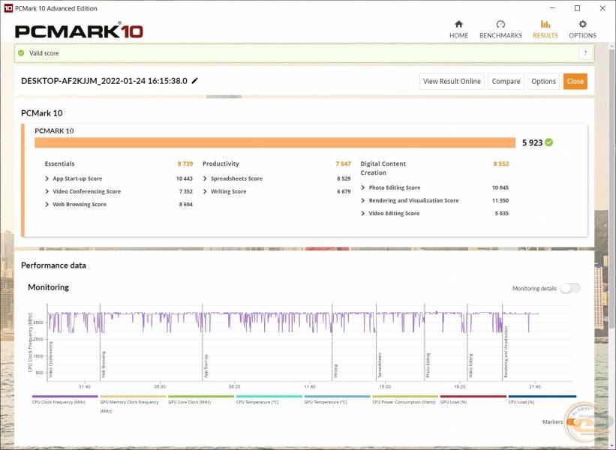Click the green checkmark next to 5 923
This screenshot has height=450, width=616.
(548, 142)
